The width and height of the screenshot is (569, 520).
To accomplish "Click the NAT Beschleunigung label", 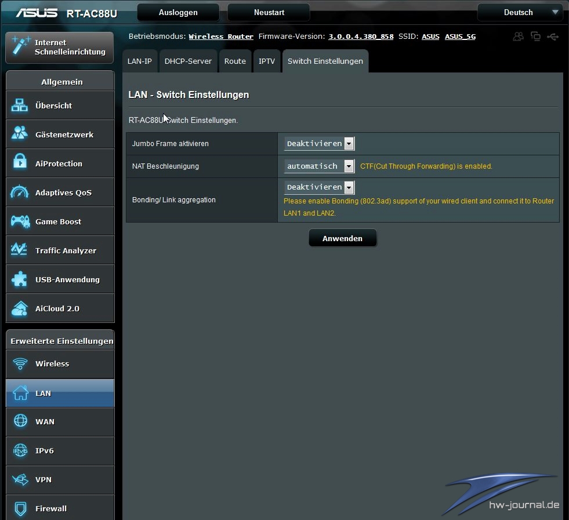I will (165, 166).
